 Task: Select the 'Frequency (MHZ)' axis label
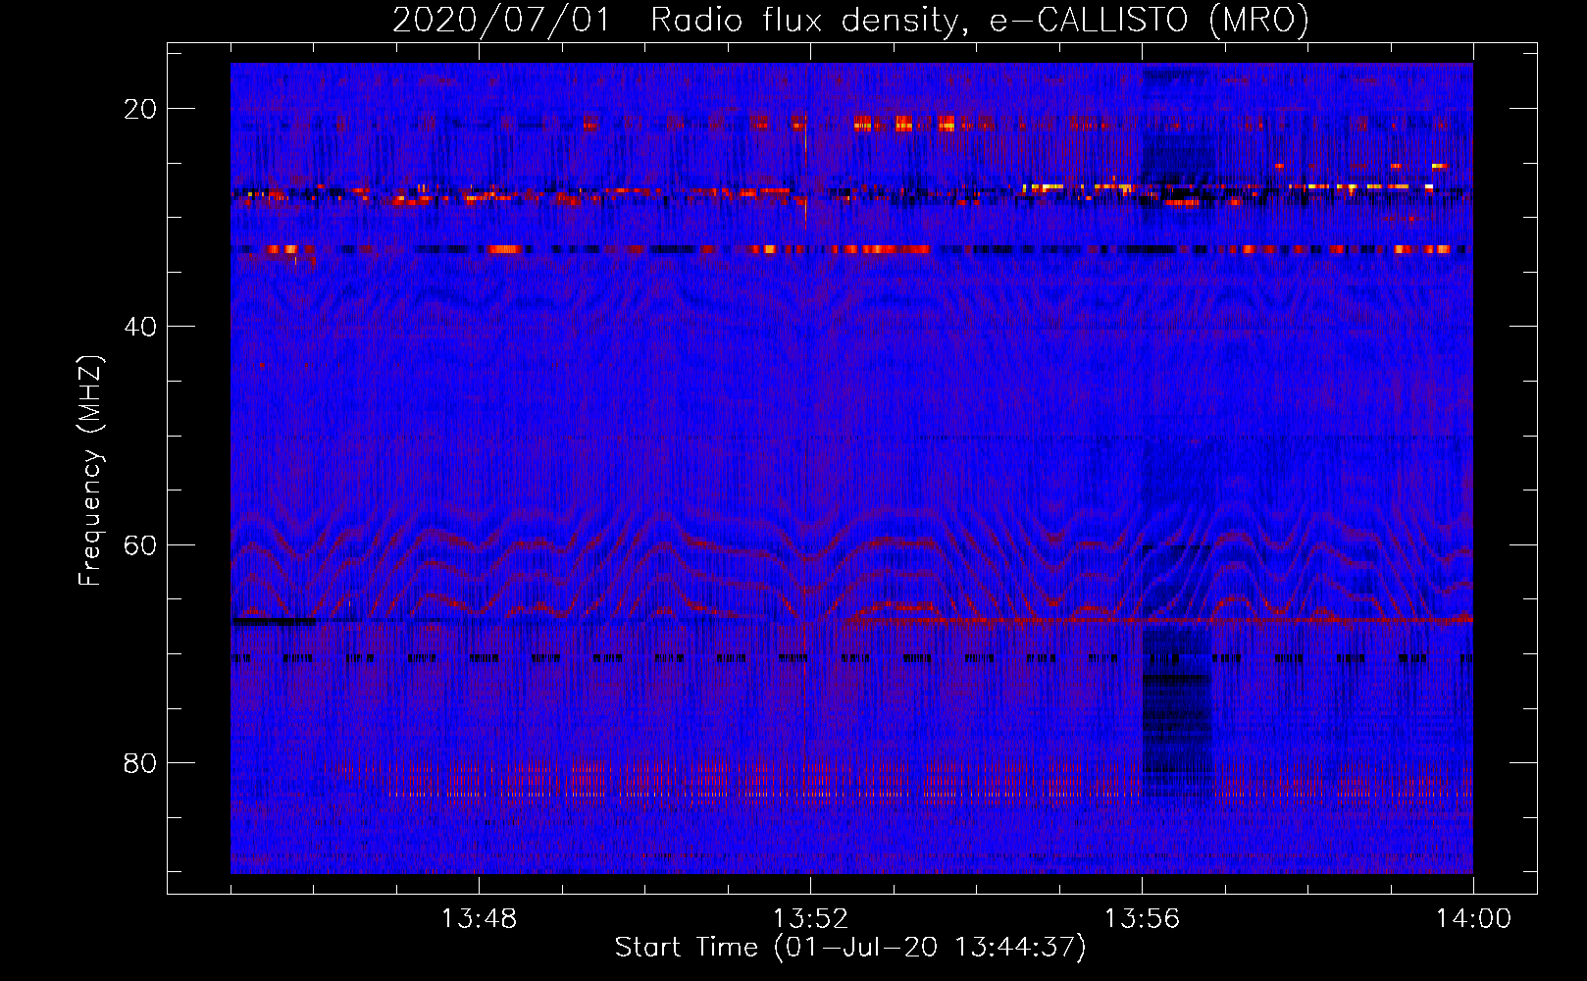[90, 470]
